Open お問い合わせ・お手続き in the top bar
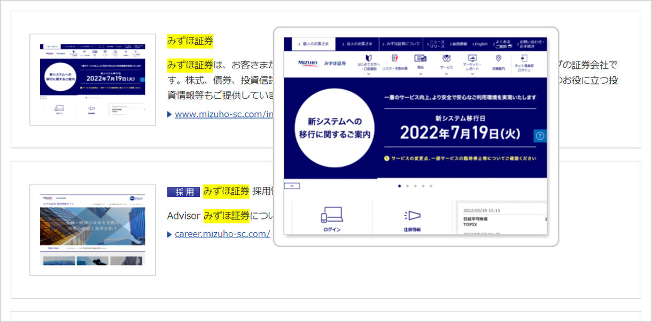652x322 pixels. click(531, 44)
